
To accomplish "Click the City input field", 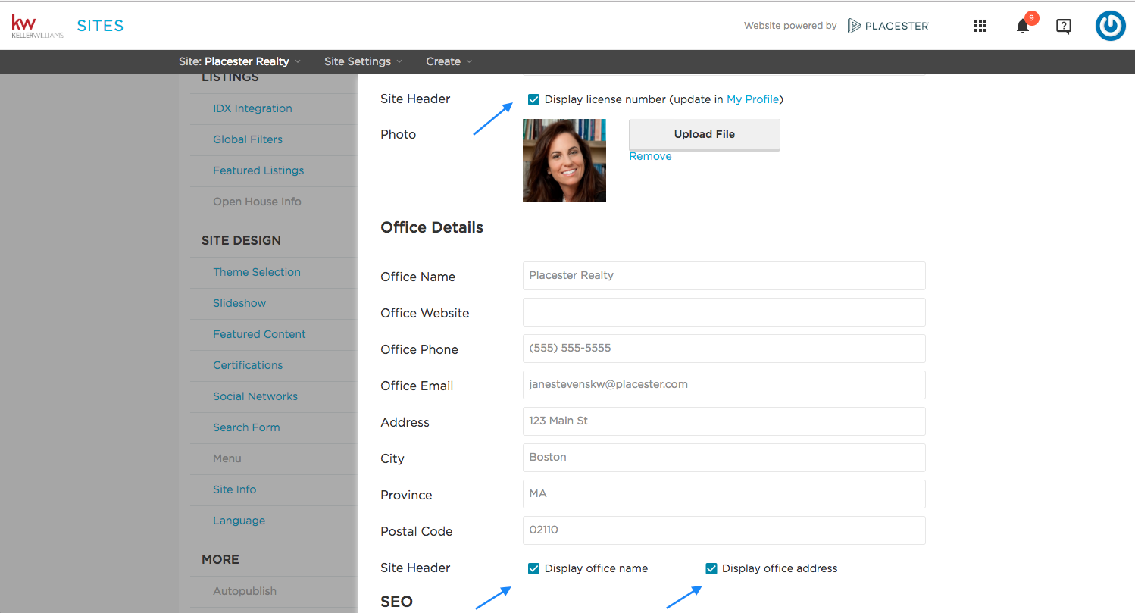I will point(724,458).
